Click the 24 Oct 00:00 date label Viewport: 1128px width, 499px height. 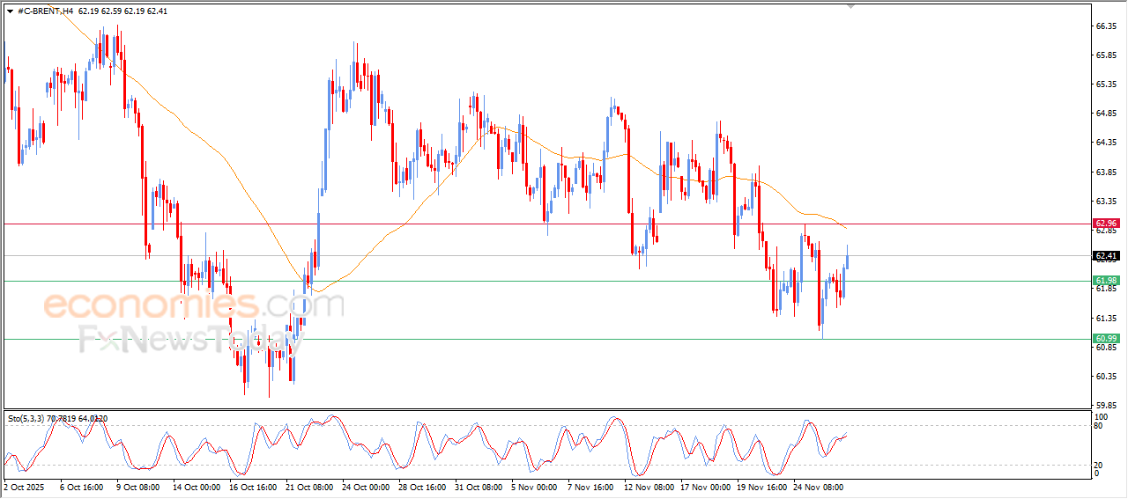(365, 486)
